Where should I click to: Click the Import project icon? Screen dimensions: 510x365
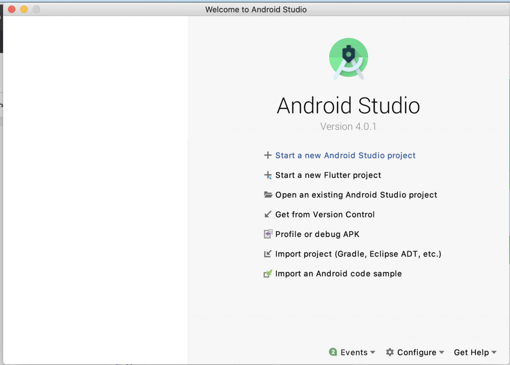(267, 254)
